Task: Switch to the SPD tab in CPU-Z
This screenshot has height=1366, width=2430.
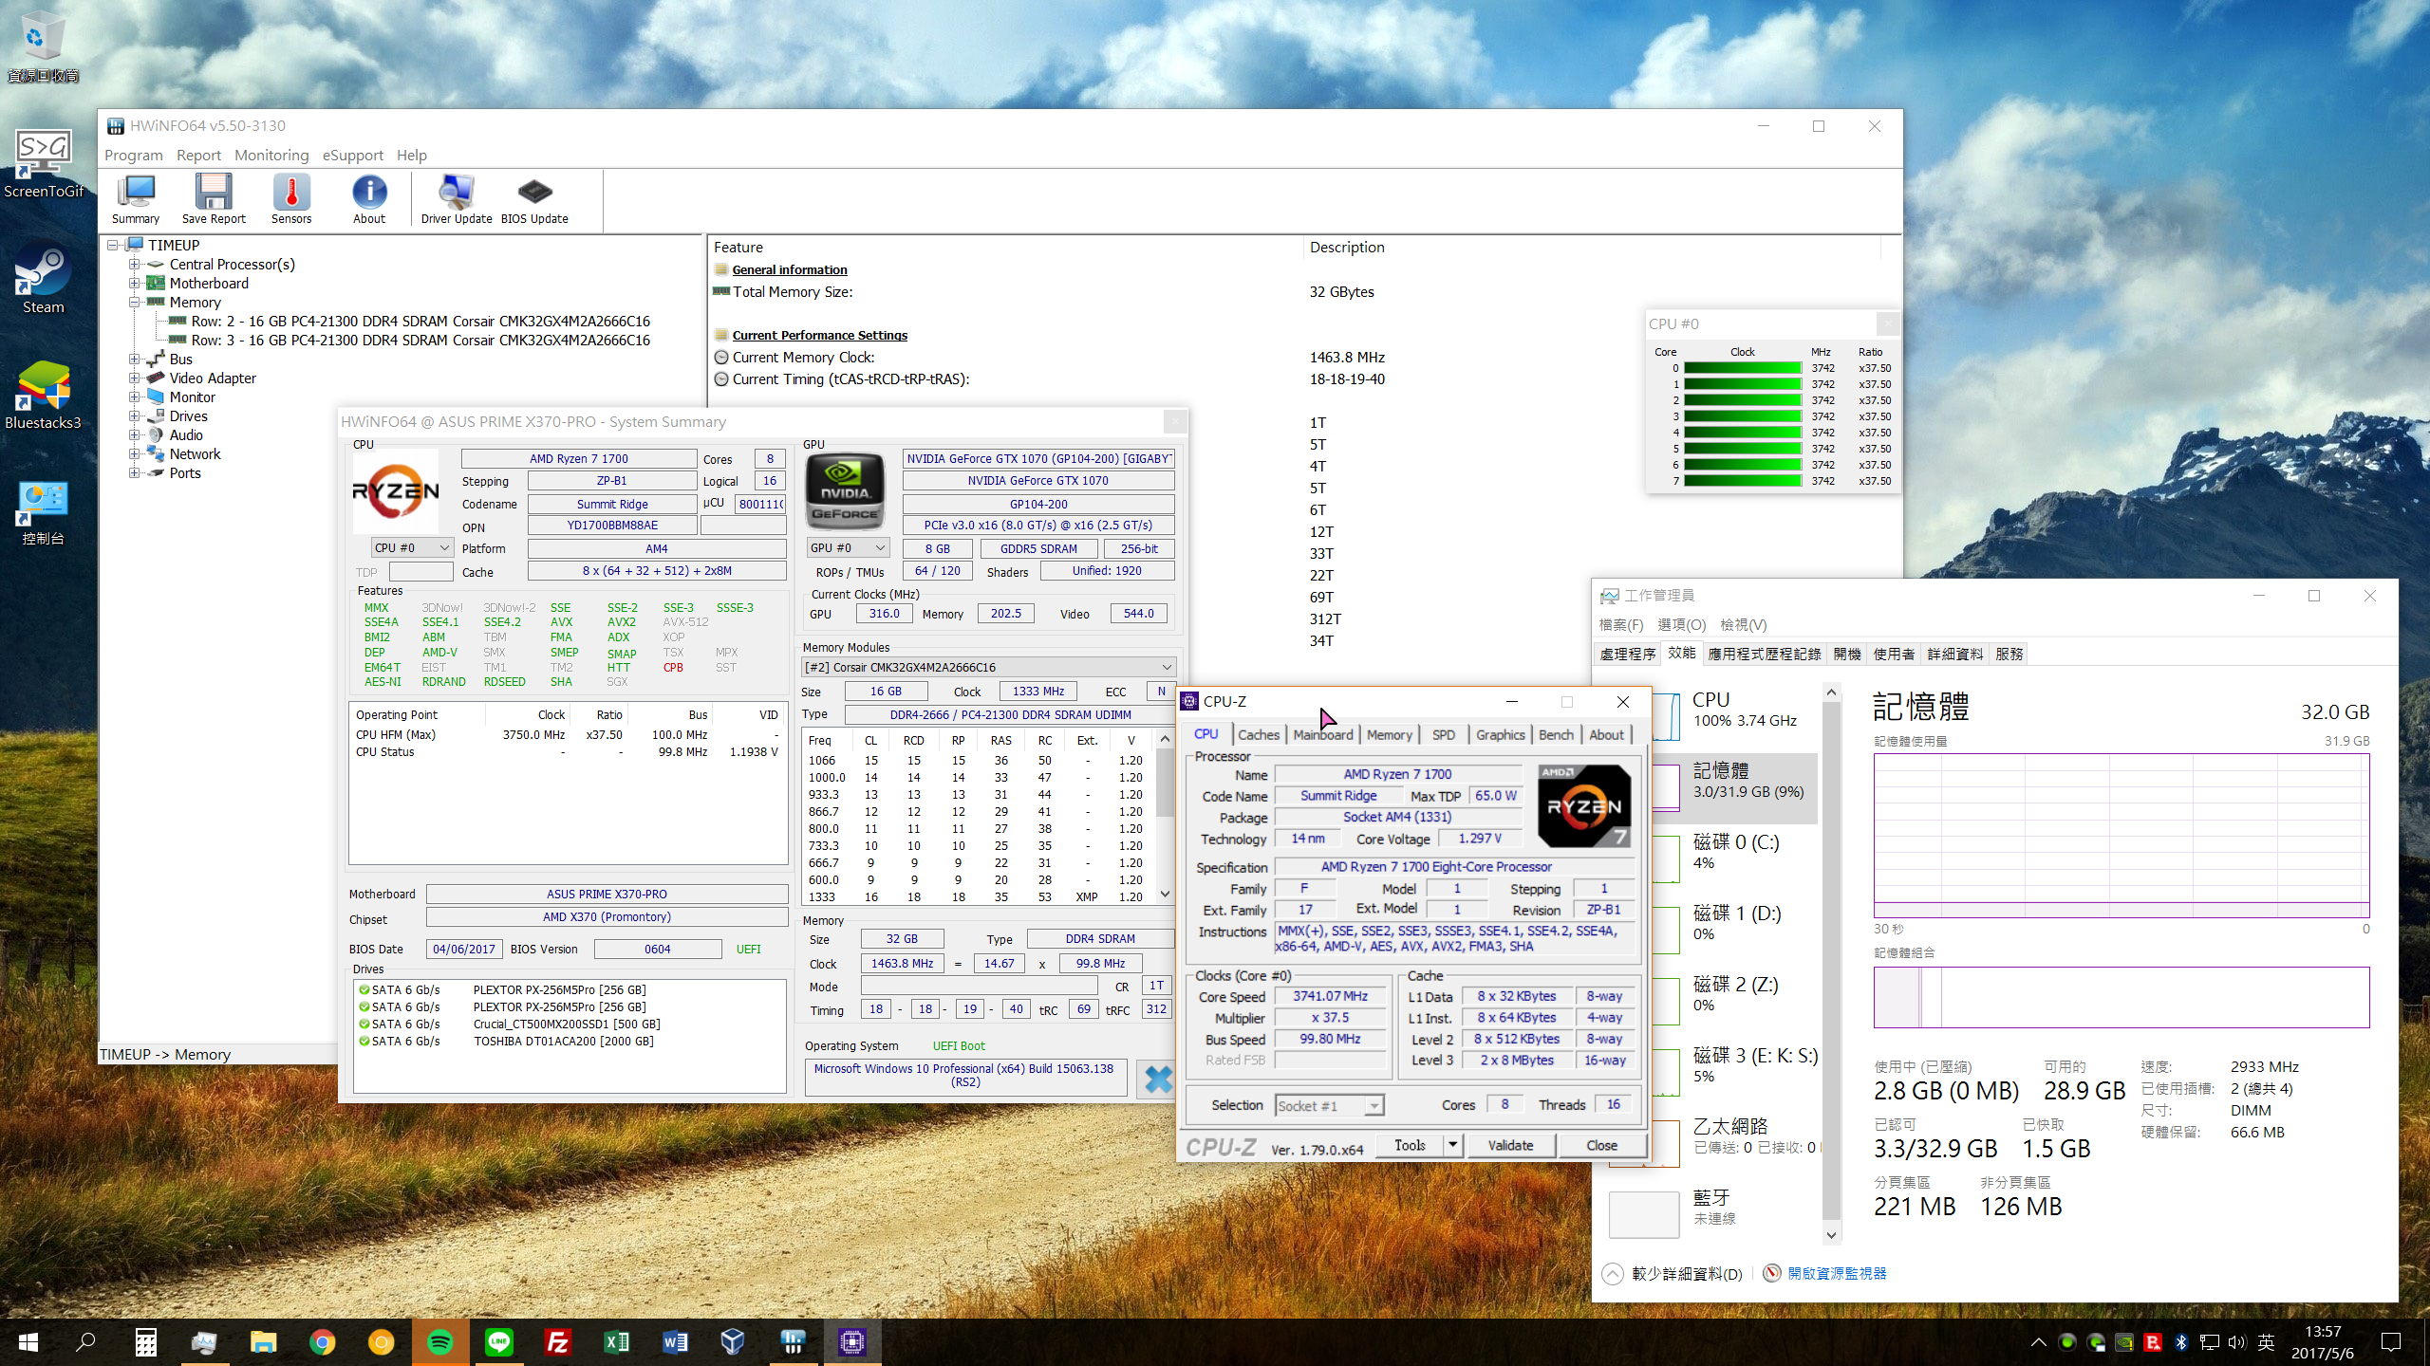Action: coord(1443,734)
